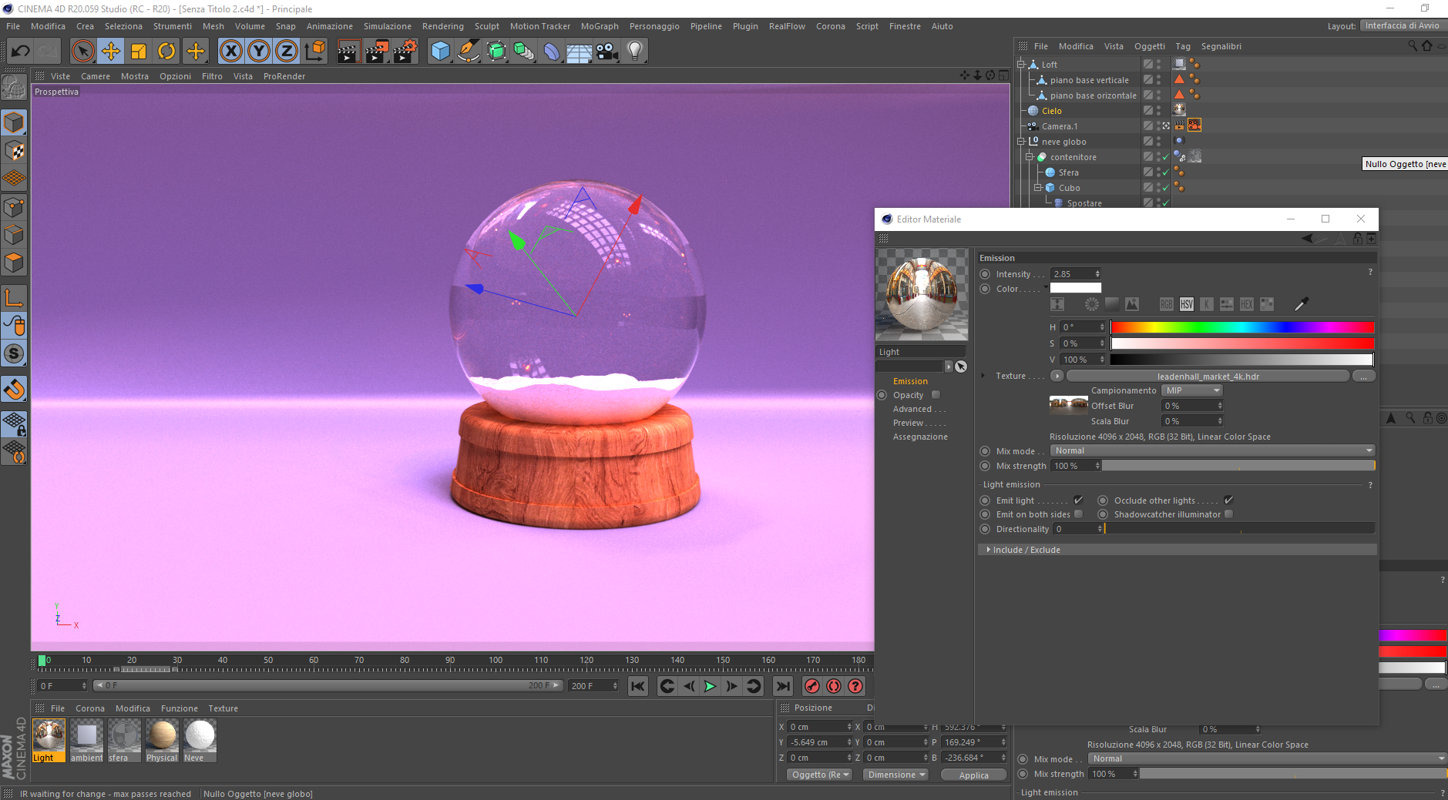Toggle Intensity animation radio dot
This screenshot has width=1448, height=800.
pyautogui.click(x=985, y=274)
